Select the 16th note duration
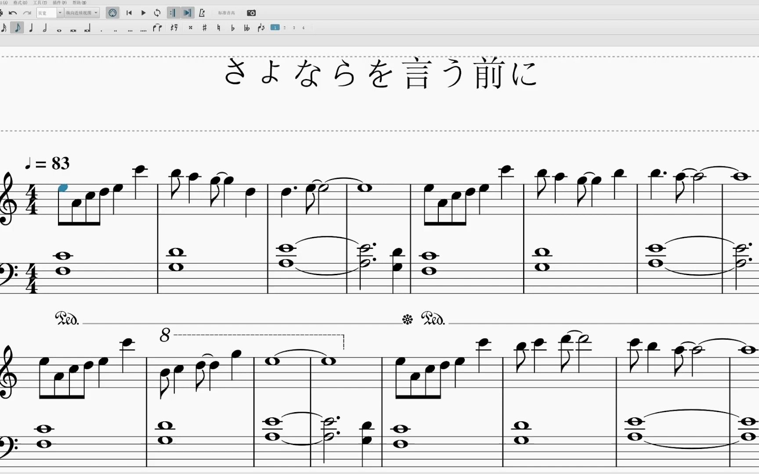The height and width of the screenshot is (474, 759). tap(4, 28)
